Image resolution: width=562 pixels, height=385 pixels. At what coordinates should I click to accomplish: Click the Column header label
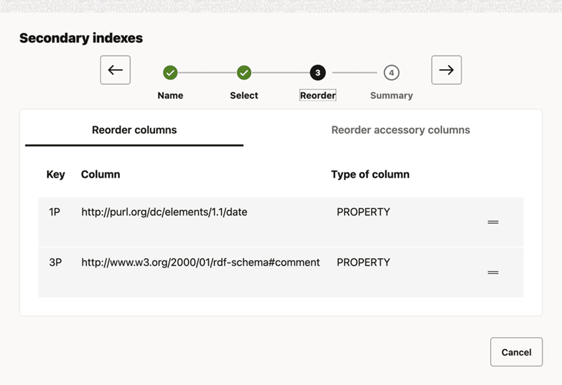tap(100, 174)
